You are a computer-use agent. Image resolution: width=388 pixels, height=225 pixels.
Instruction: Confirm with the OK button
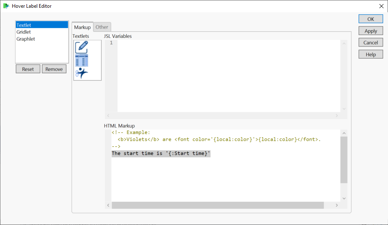pyautogui.click(x=370, y=19)
